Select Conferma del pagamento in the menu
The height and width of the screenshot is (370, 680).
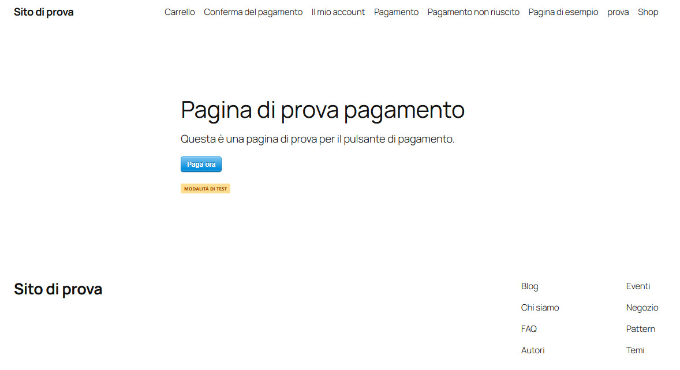pos(253,12)
